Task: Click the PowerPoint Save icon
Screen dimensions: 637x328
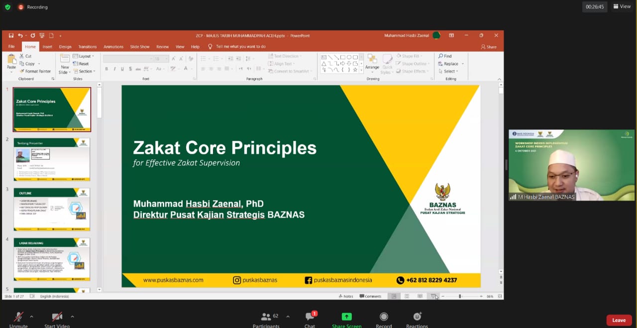Action: click(11, 36)
